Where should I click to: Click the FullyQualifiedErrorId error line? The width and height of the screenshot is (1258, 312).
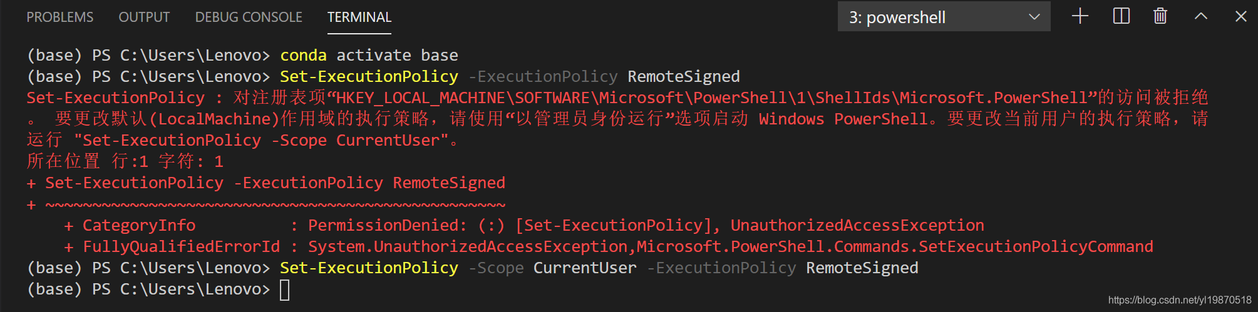[x=609, y=247]
